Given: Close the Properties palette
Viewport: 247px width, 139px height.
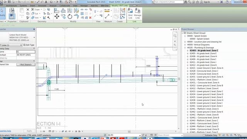Looking at the screenshot, I should coord(34,29).
